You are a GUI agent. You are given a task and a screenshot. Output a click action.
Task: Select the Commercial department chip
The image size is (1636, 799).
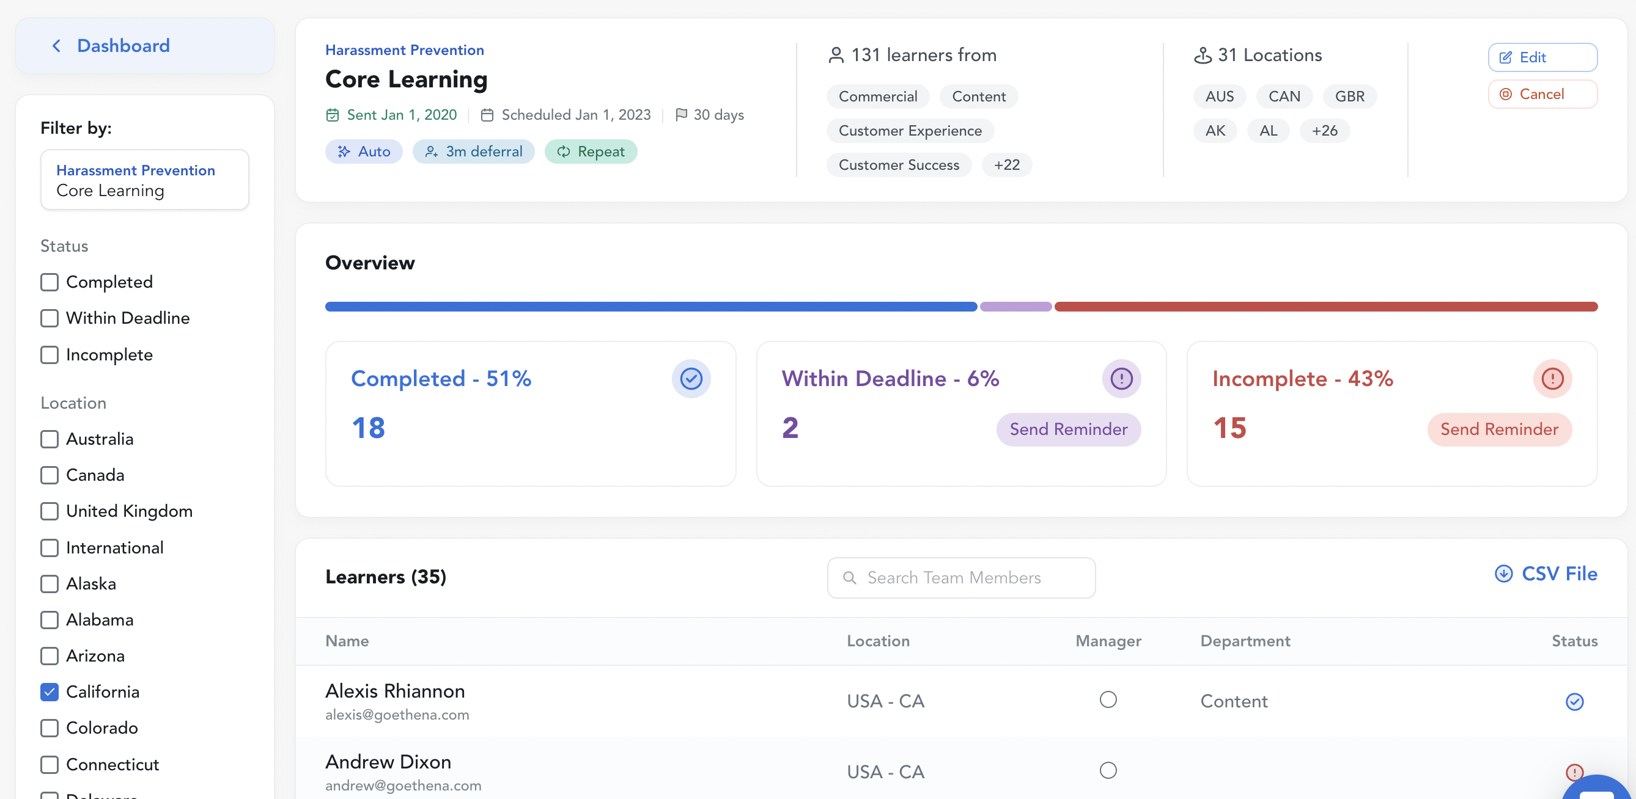(x=878, y=97)
